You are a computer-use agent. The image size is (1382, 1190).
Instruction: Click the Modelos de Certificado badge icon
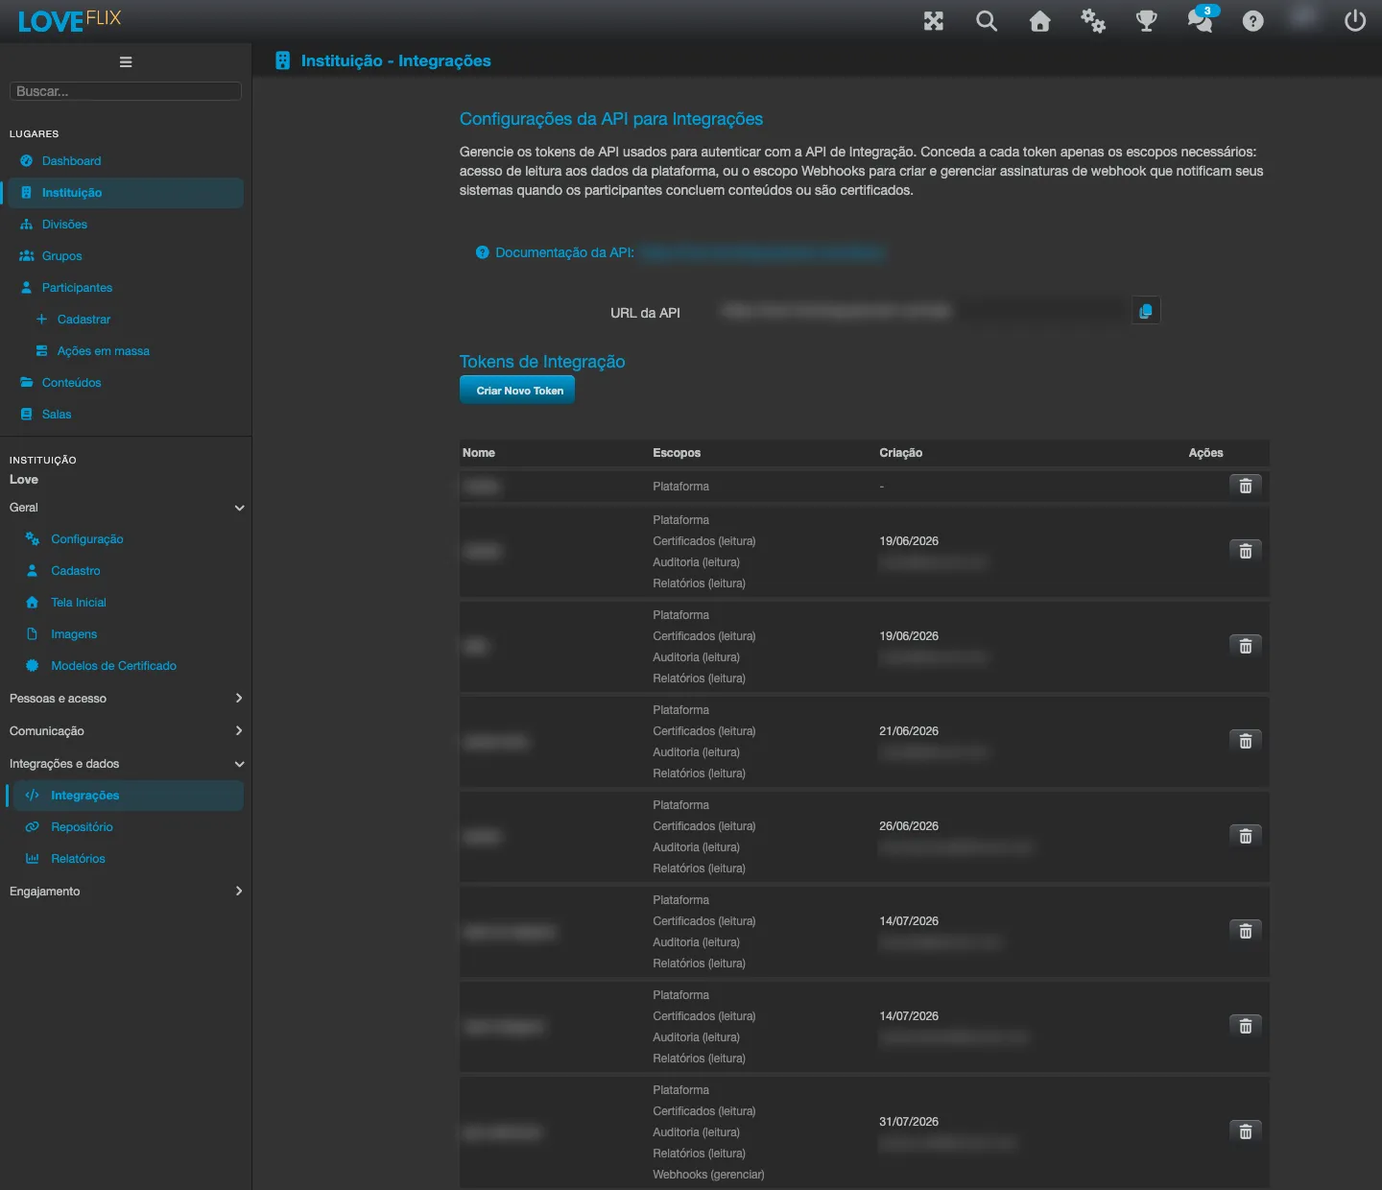(33, 666)
